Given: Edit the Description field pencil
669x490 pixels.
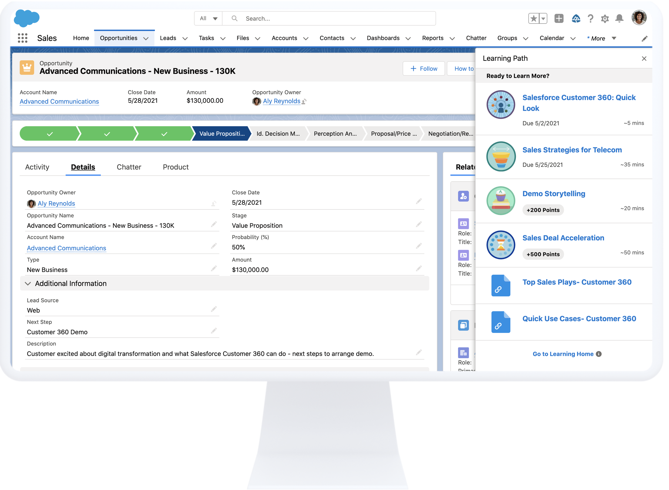Looking at the screenshot, I should tap(419, 352).
